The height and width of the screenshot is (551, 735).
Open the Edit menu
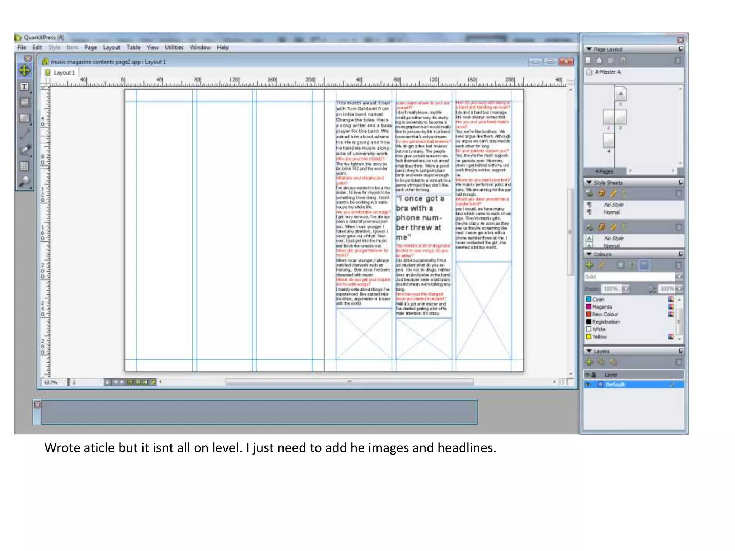click(37, 47)
